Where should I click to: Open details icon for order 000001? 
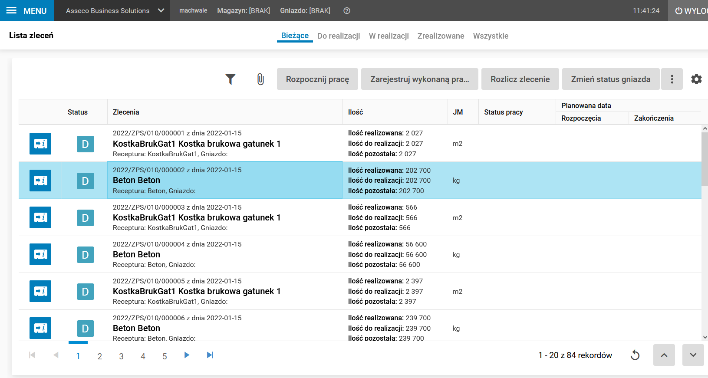point(40,144)
